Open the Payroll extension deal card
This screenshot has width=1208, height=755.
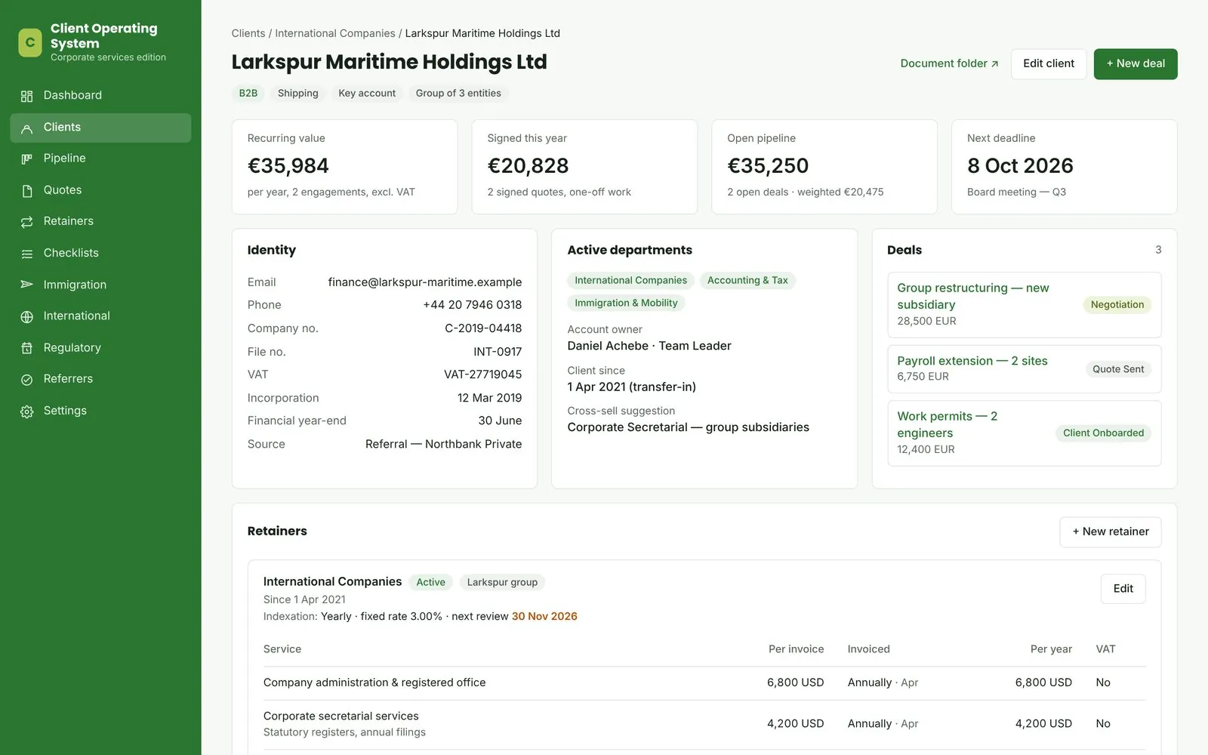(1024, 368)
